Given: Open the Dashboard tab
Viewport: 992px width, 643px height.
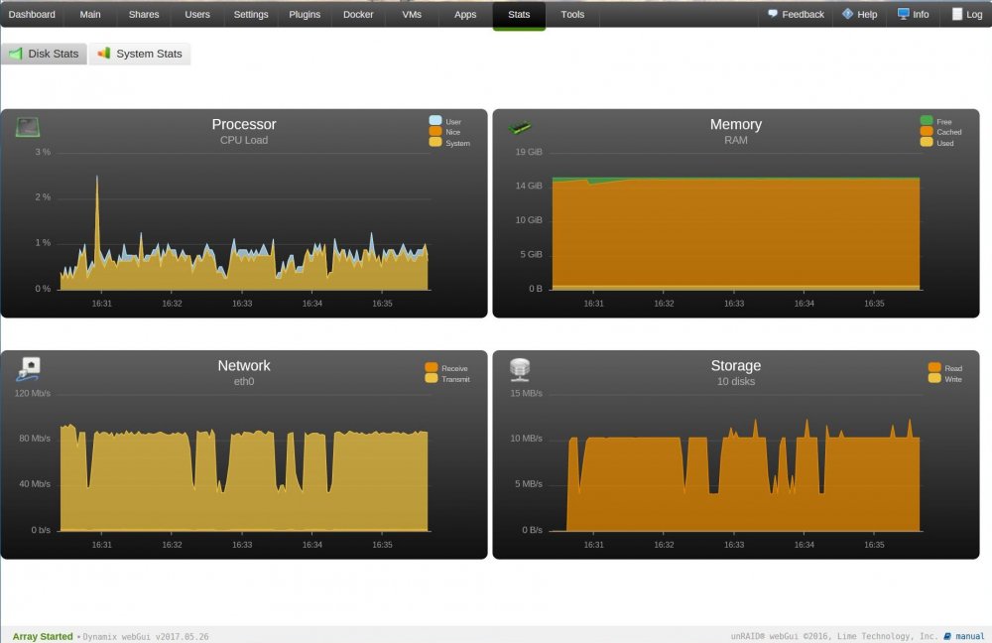Looking at the screenshot, I should click(x=32, y=14).
